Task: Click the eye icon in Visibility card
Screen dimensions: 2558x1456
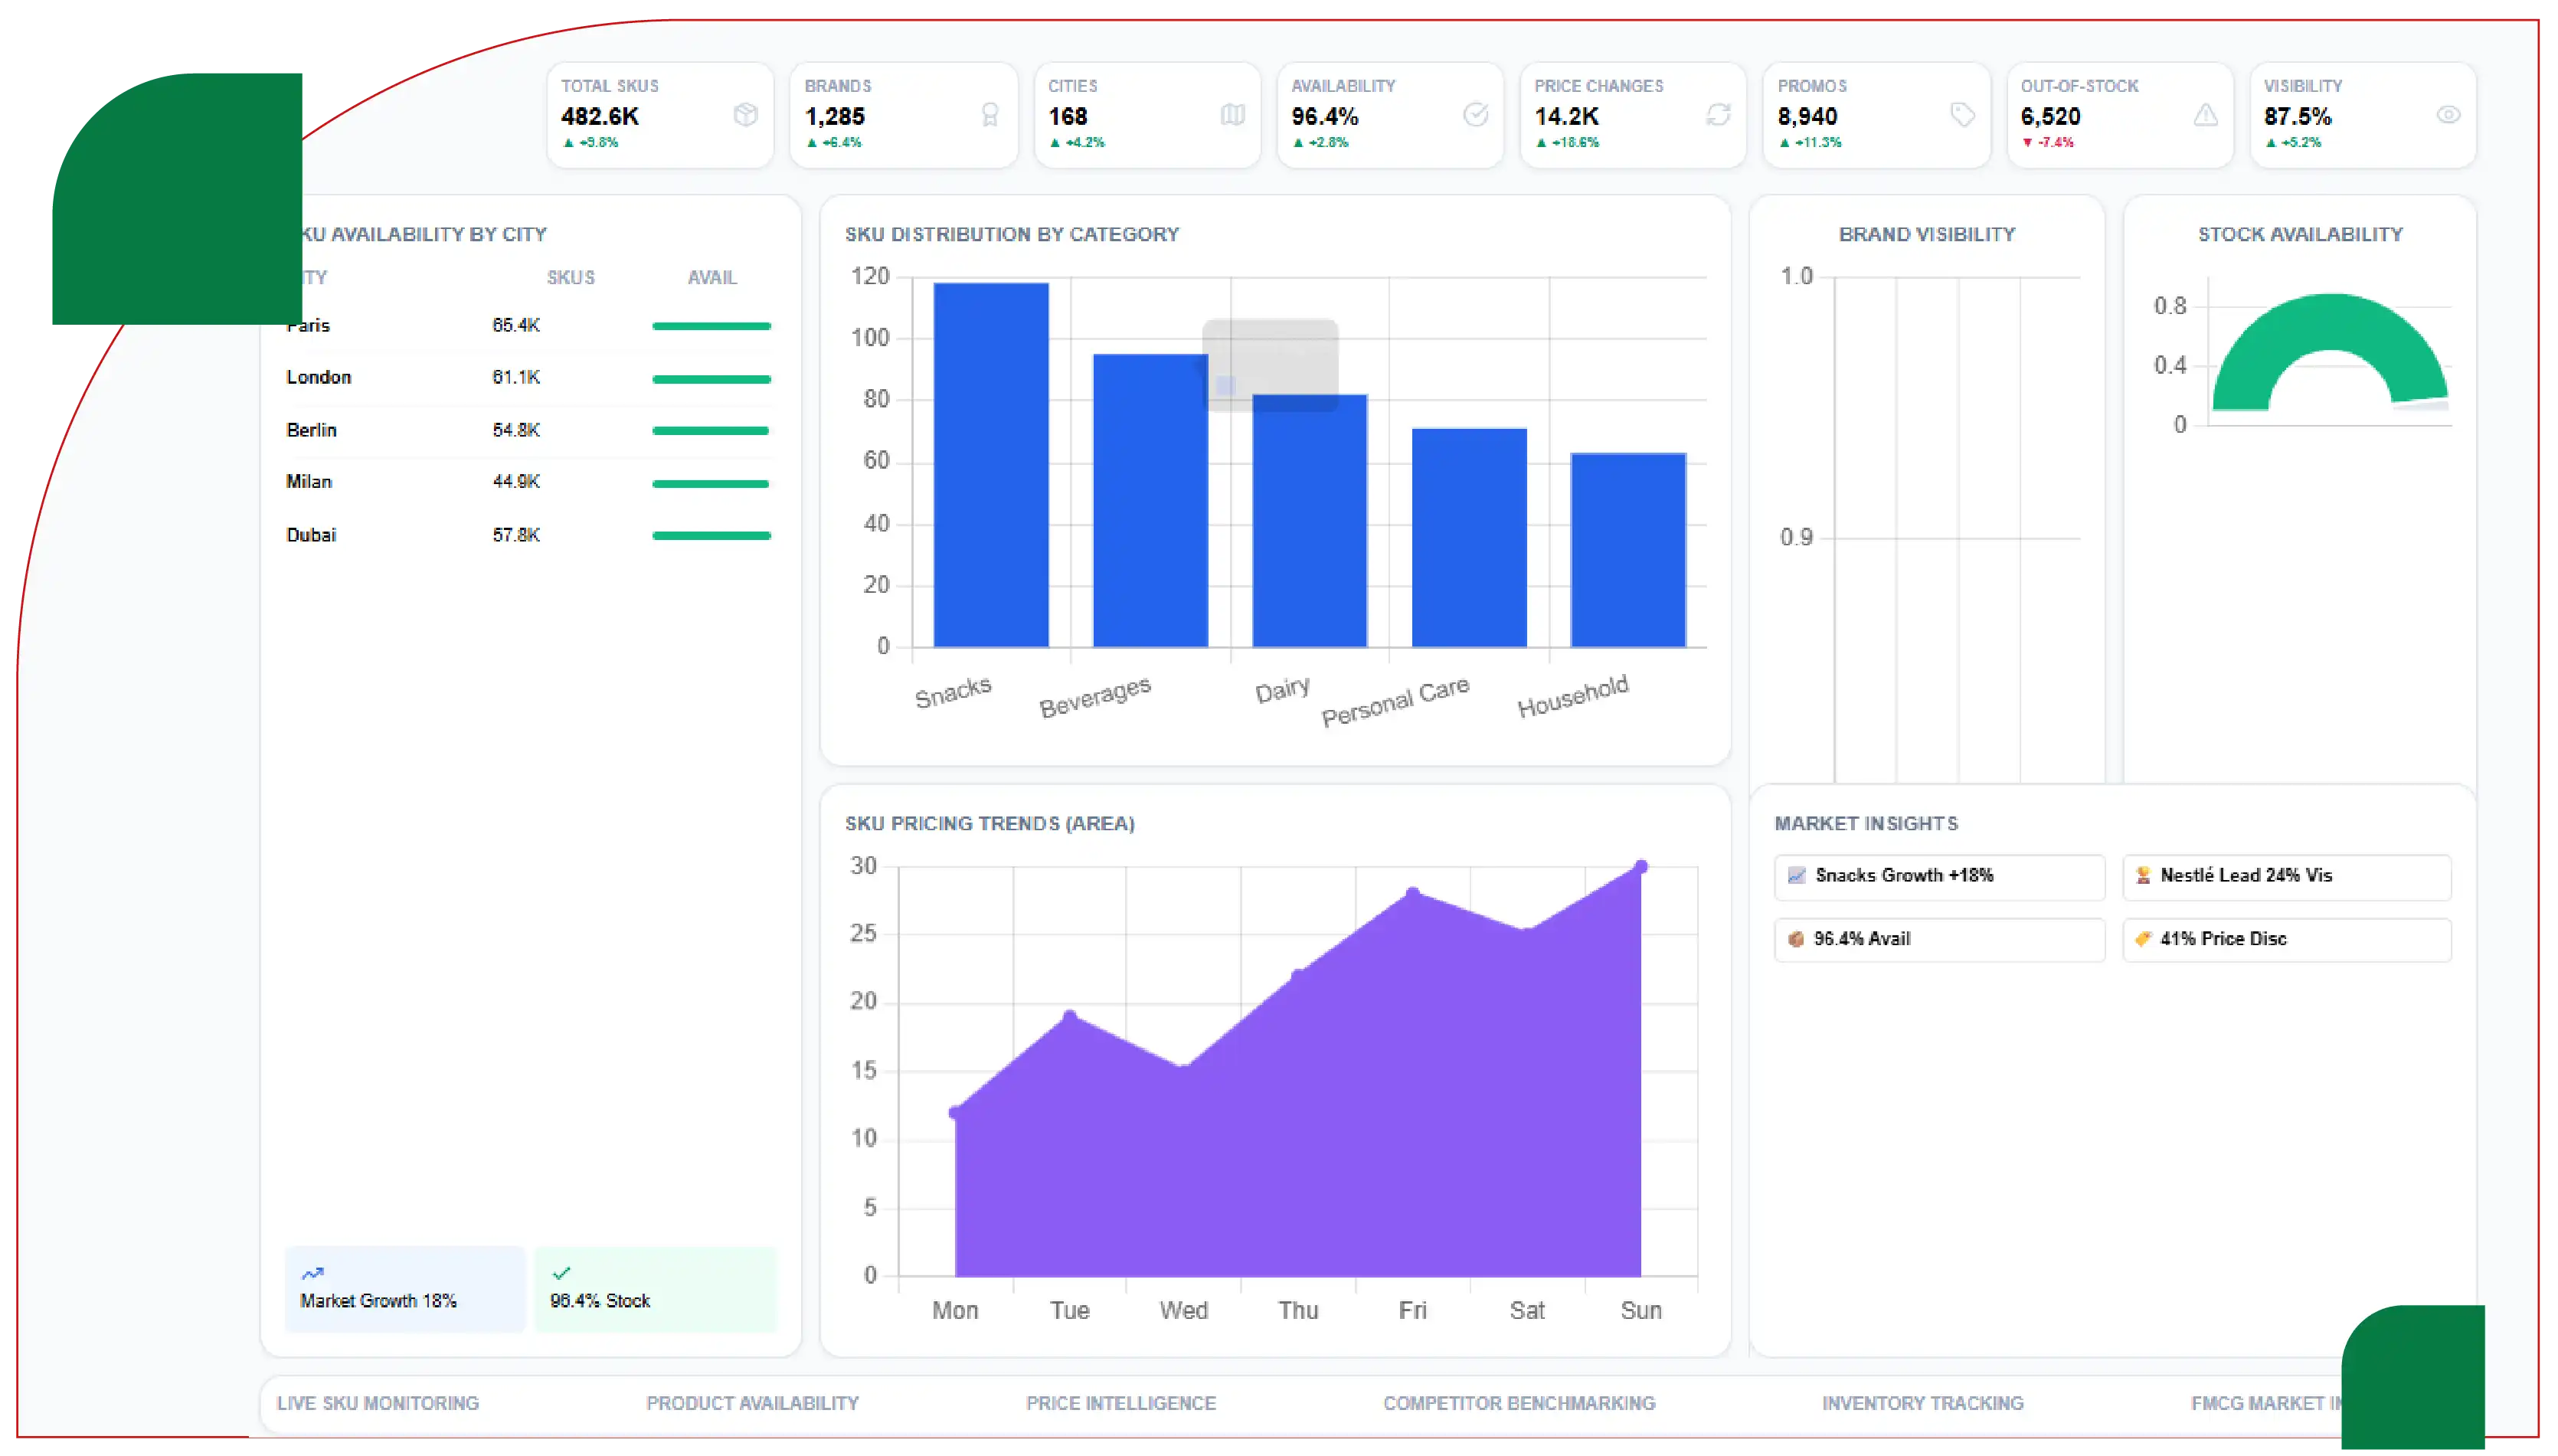Action: point(2448,115)
